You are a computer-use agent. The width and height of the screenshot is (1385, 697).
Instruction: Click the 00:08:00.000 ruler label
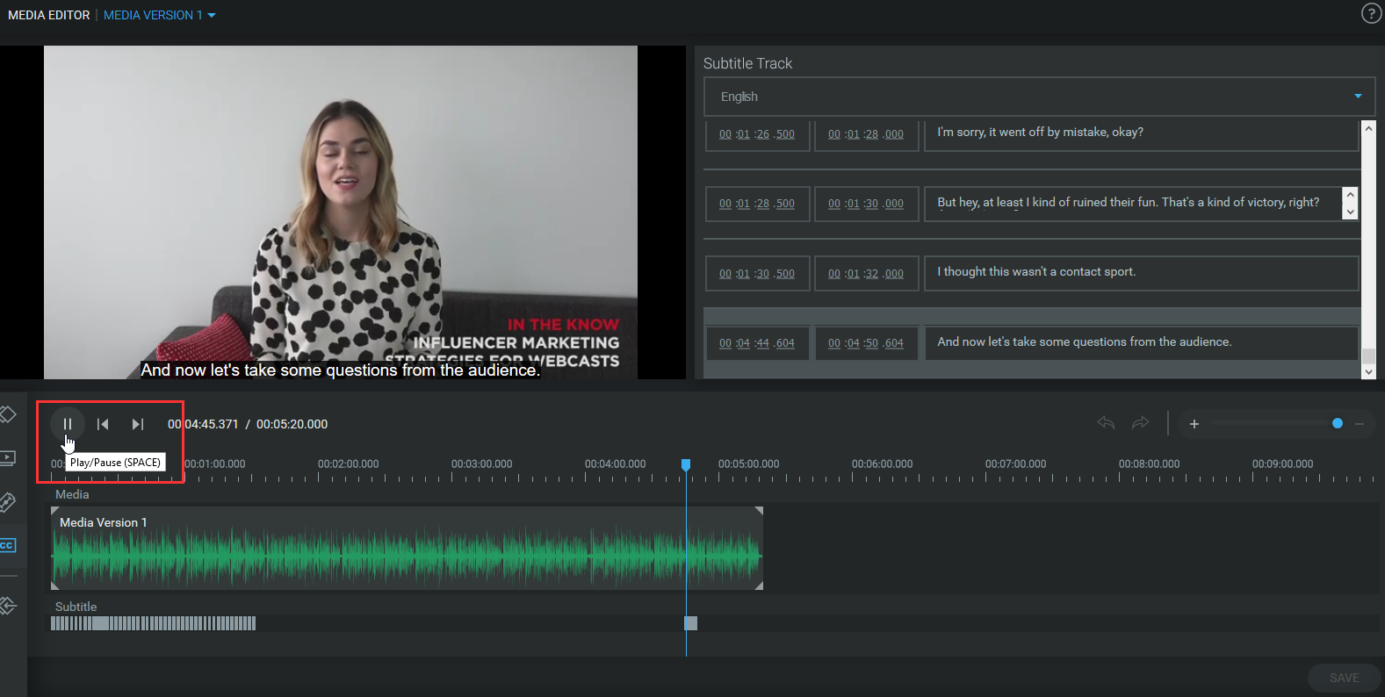point(1149,464)
